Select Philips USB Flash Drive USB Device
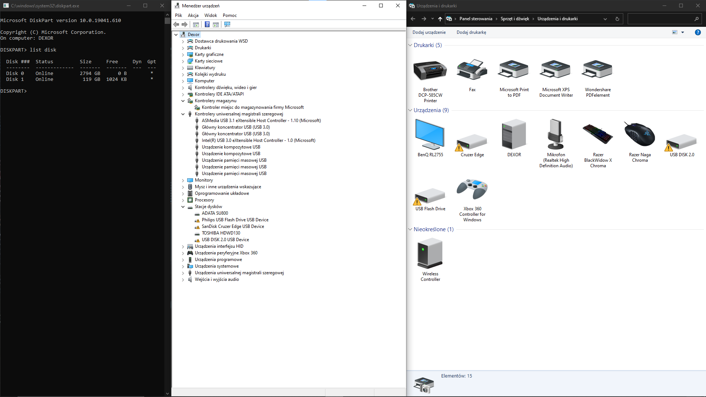Screen dimensions: 706x397 [235, 220]
